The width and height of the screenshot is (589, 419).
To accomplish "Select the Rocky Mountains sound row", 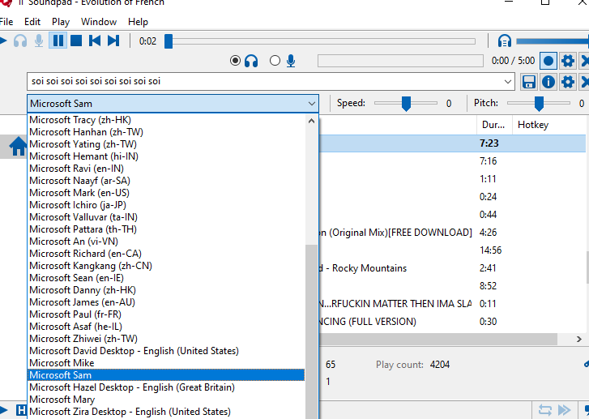I will pos(452,268).
